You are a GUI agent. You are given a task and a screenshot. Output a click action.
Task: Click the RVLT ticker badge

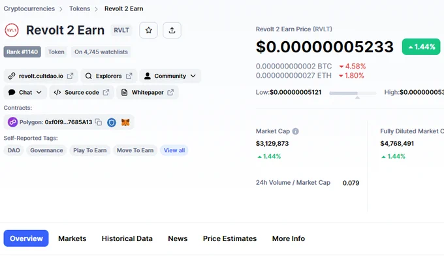[121, 30]
